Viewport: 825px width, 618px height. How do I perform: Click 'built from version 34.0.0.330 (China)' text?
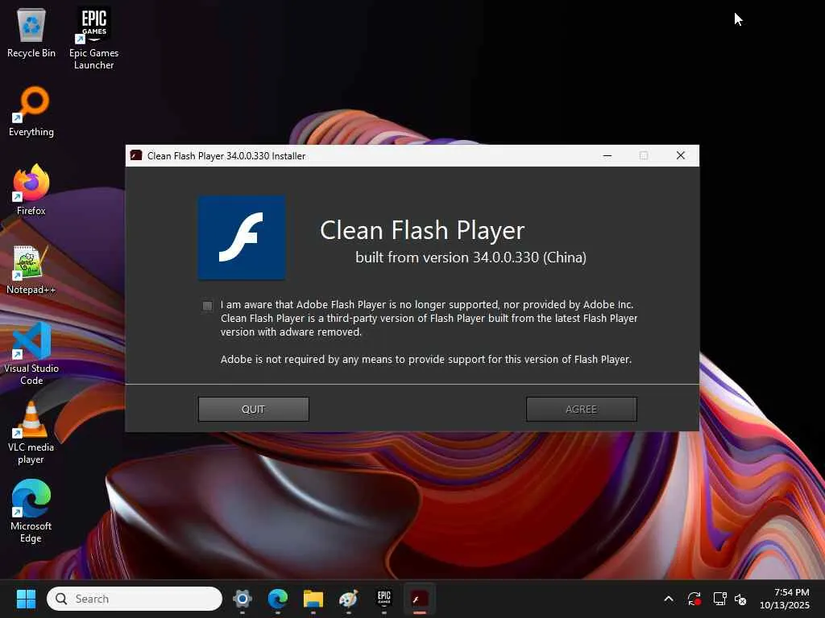click(x=471, y=257)
